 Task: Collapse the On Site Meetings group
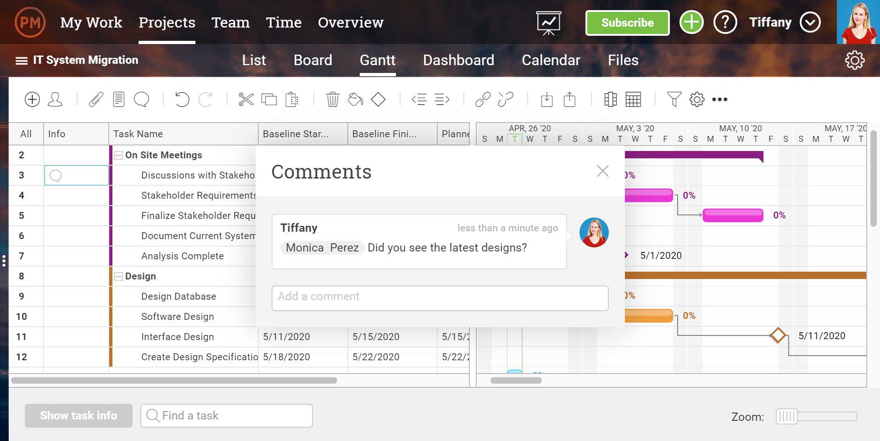point(118,155)
